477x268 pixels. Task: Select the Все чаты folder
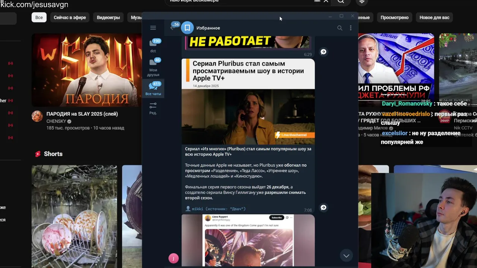click(x=153, y=89)
